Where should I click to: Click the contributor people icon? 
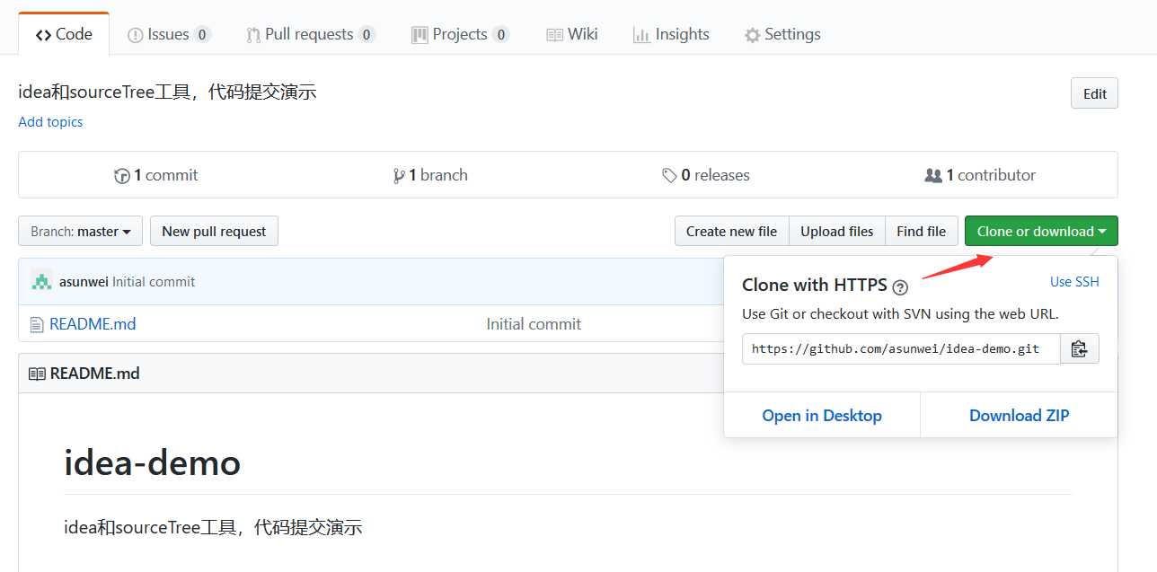(933, 176)
